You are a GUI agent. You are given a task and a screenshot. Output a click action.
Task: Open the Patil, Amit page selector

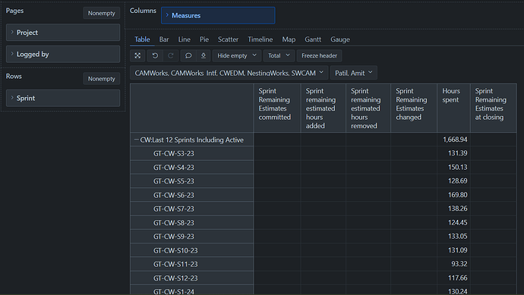[x=354, y=73]
